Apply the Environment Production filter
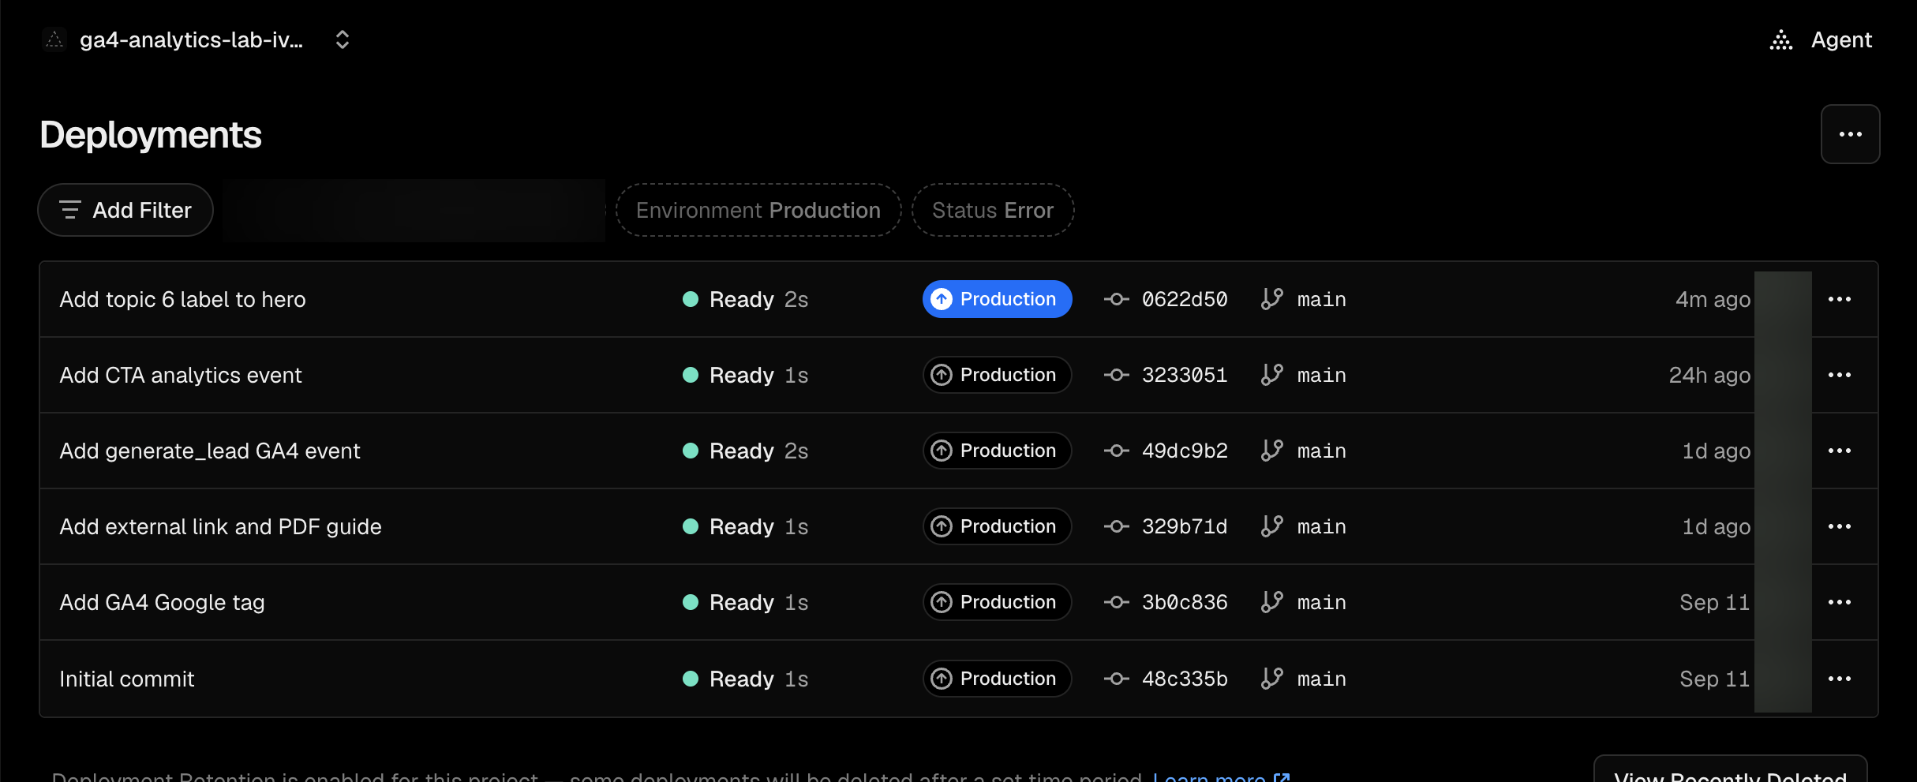 pos(758,210)
